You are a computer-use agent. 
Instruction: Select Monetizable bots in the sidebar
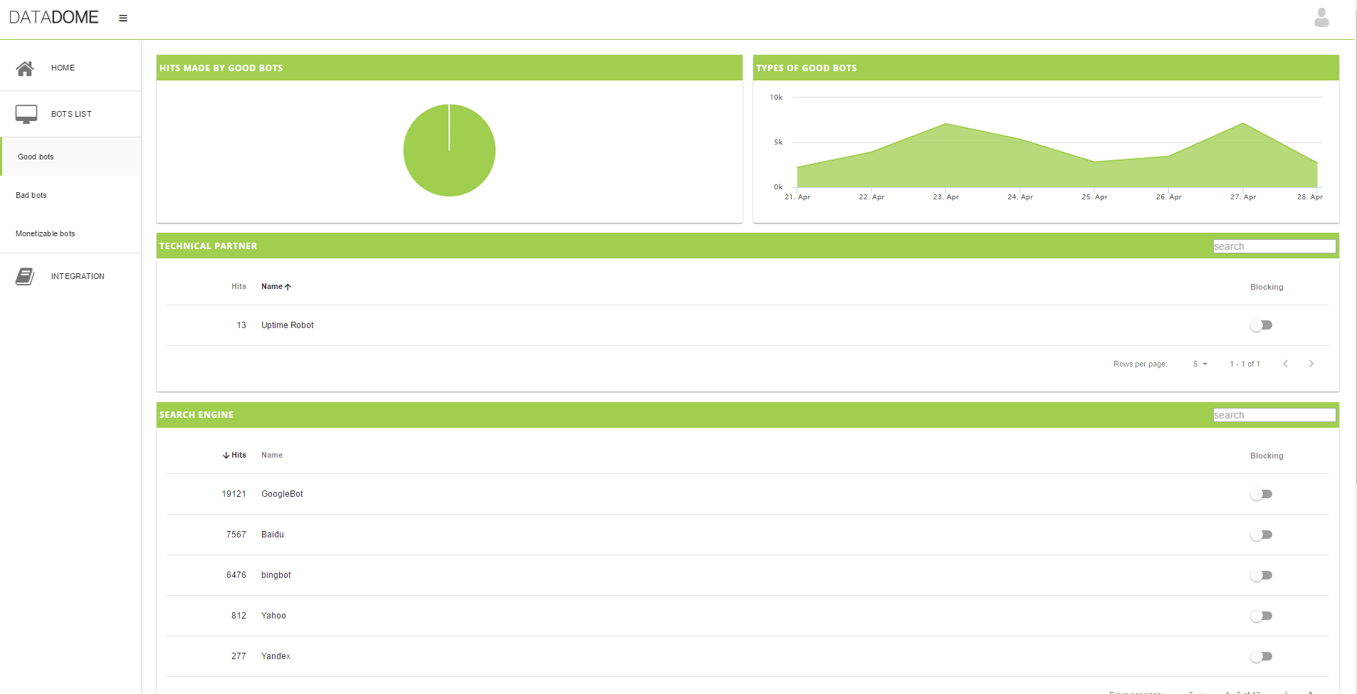point(70,233)
